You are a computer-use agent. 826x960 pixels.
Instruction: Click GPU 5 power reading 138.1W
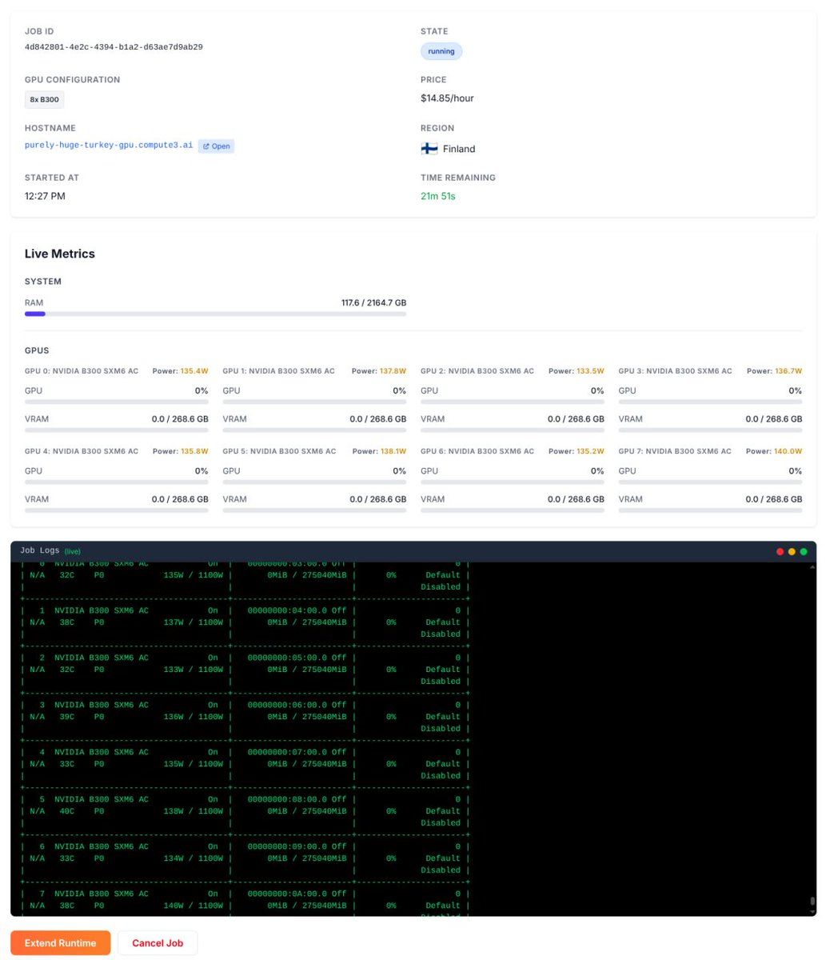click(393, 451)
